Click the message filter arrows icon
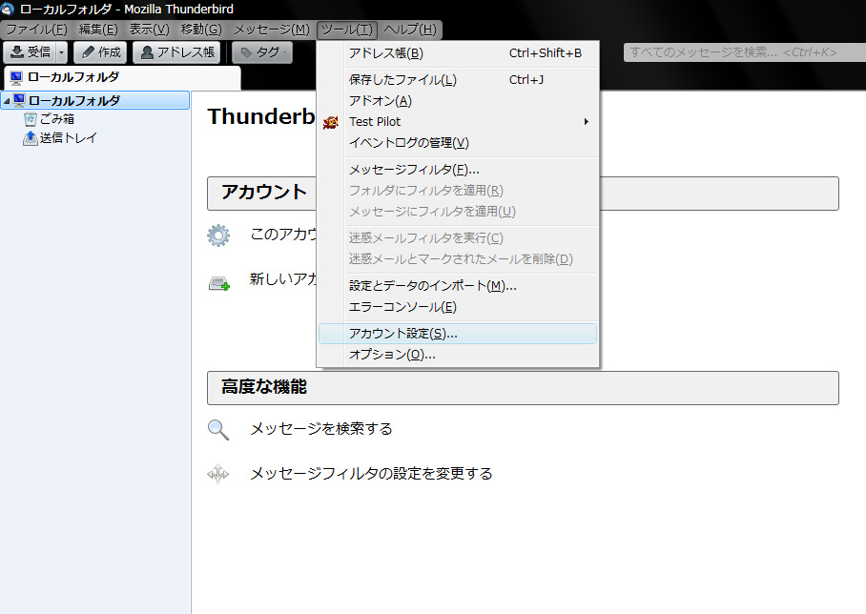The height and width of the screenshot is (614, 866). click(x=217, y=474)
